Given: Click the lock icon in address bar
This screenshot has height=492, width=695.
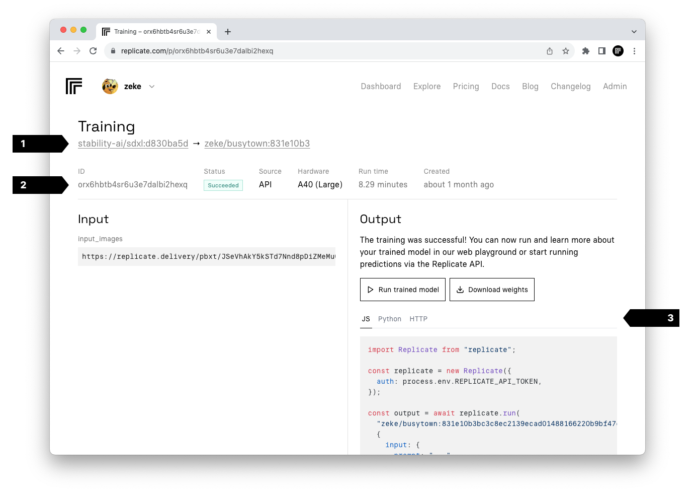Looking at the screenshot, I should pyautogui.click(x=113, y=51).
